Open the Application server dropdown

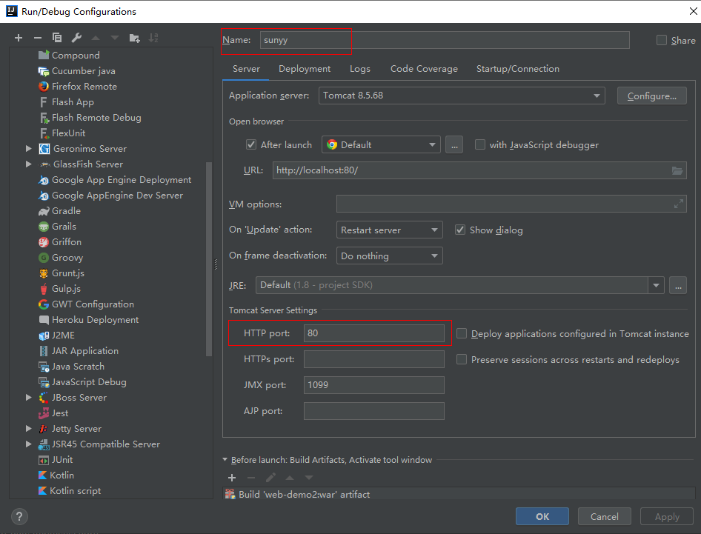[x=462, y=96]
